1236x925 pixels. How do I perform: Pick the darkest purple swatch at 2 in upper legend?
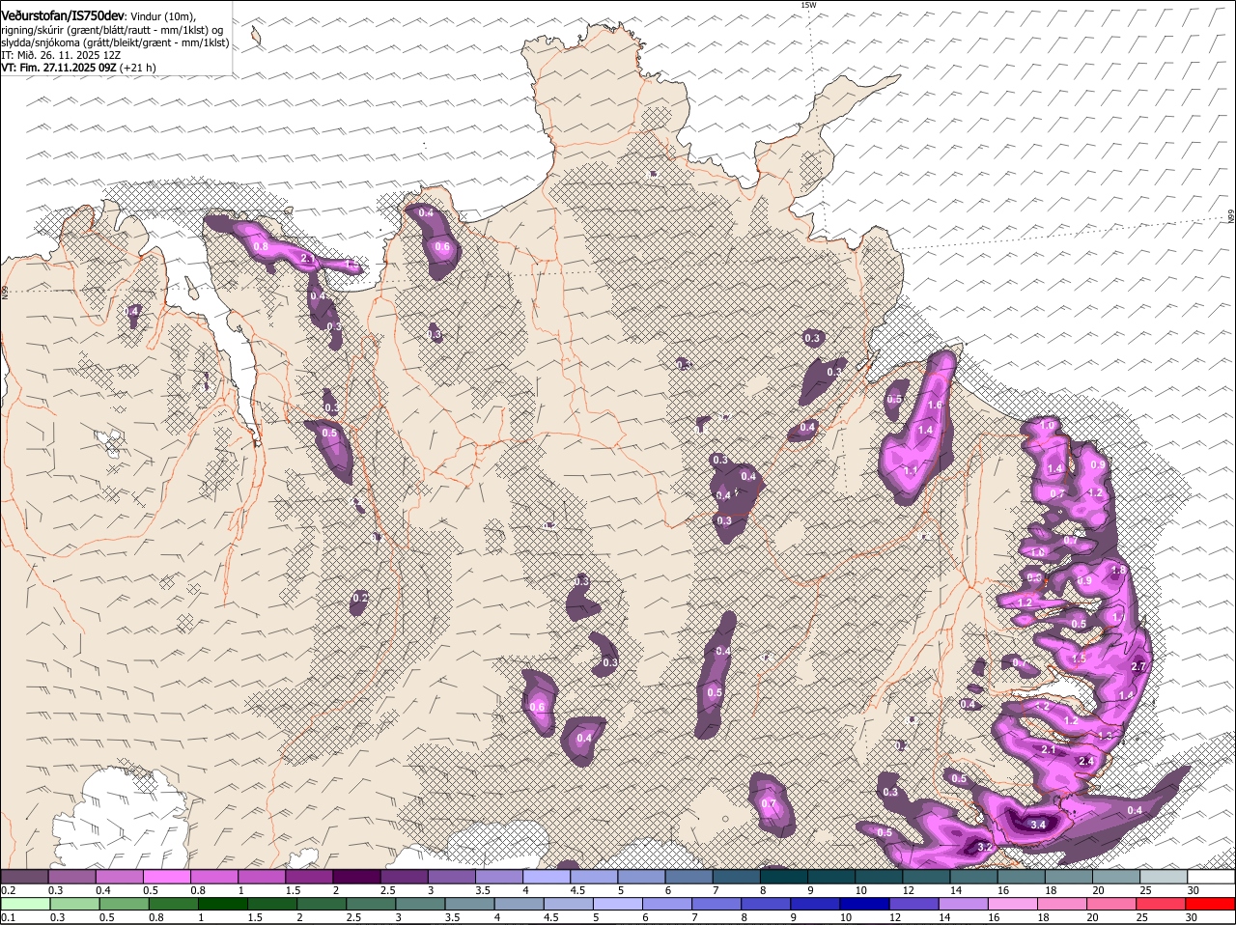click(x=358, y=877)
